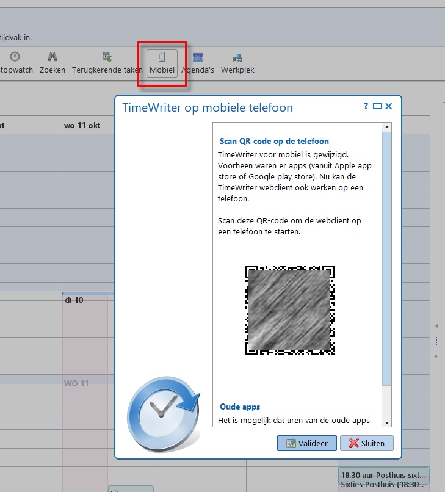Click the text 'TimeWriter voor mobiel is gewijzigd.'
445x492 pixels.
point(283,154)
